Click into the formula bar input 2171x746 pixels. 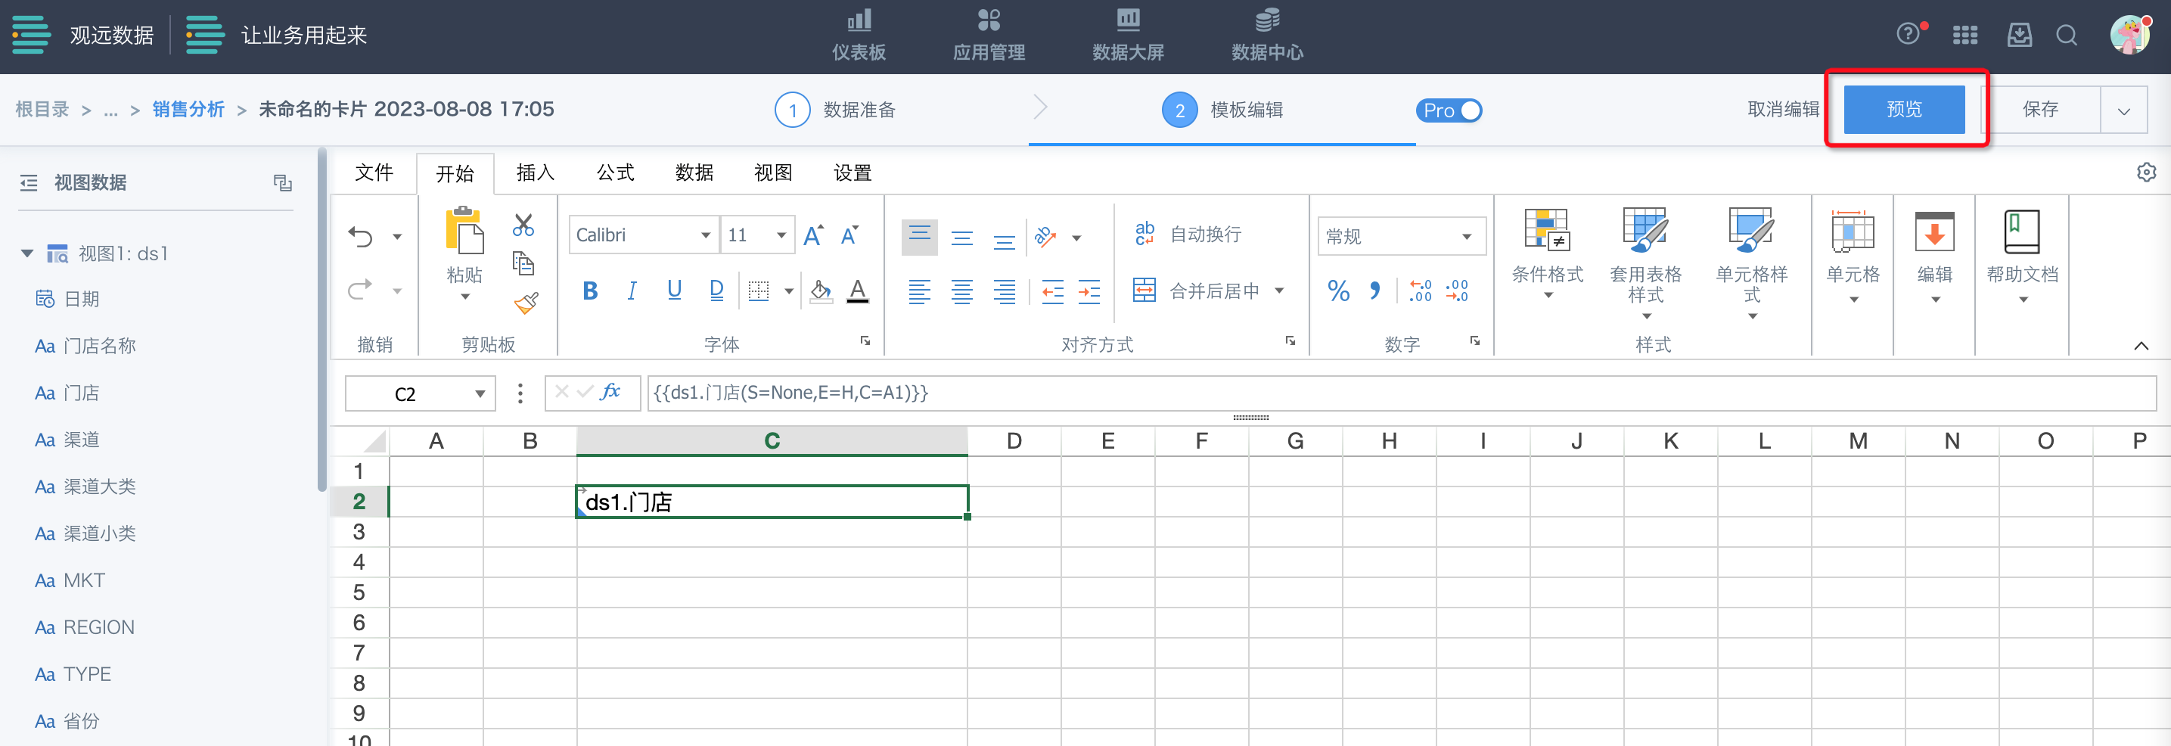pyautogui.click(x=1349, y=393)
